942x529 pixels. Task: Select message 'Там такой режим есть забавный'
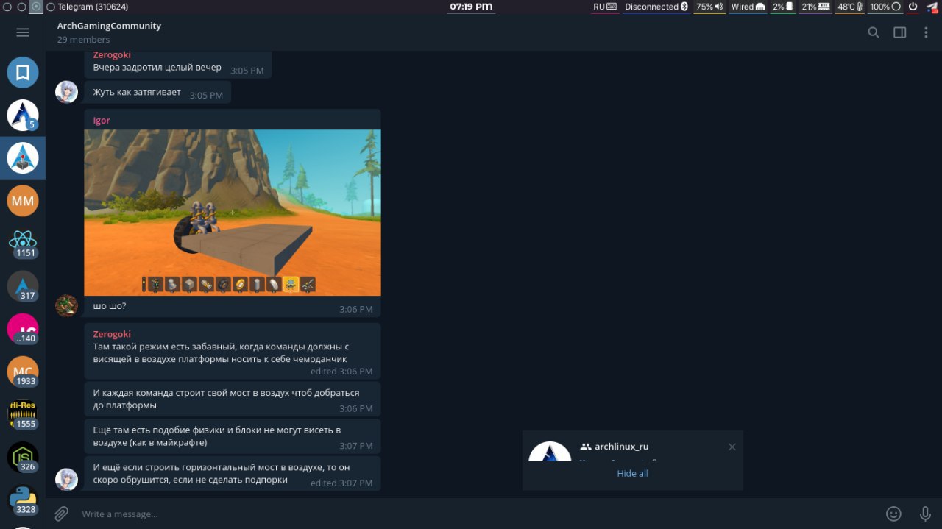(233, 351)
